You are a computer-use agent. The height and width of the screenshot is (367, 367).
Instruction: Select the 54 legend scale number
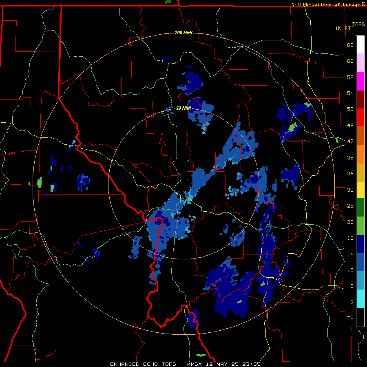[350, 93]
